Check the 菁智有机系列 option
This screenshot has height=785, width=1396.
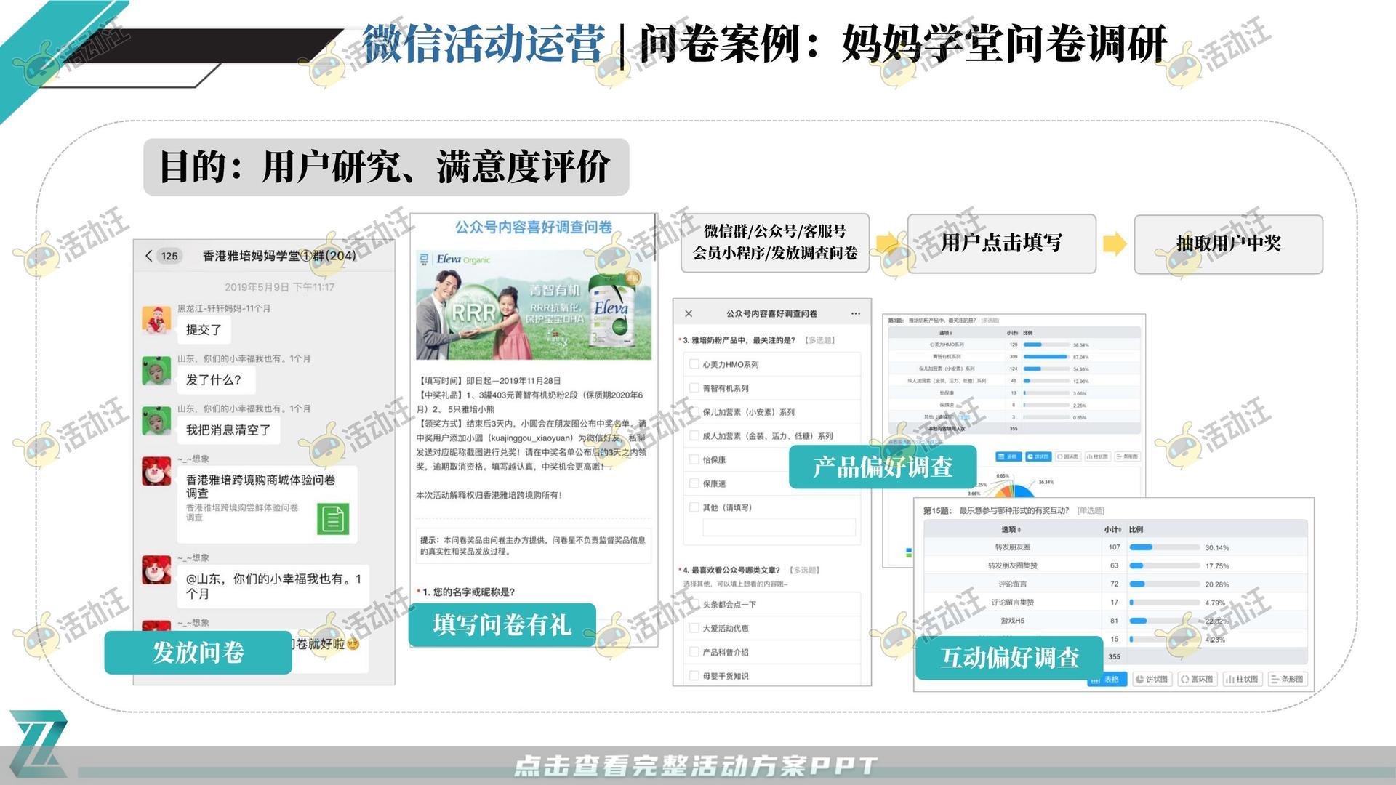[x=694, y=388]
